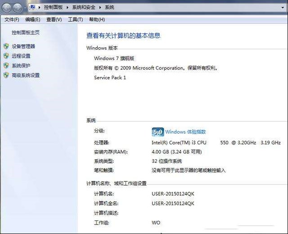Click 系统 breadcrumb in address bar
The image size is (288, 234).
click(109, 7)
